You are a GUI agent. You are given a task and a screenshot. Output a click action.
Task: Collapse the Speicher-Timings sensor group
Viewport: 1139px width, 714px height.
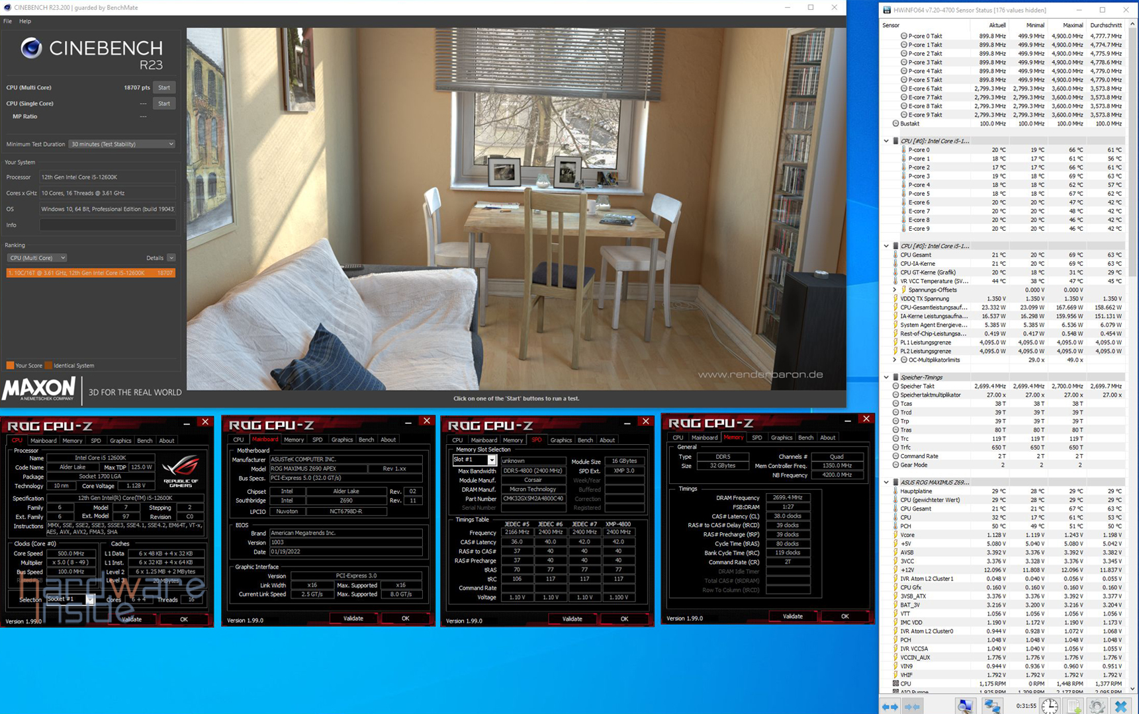coord(886,377)
